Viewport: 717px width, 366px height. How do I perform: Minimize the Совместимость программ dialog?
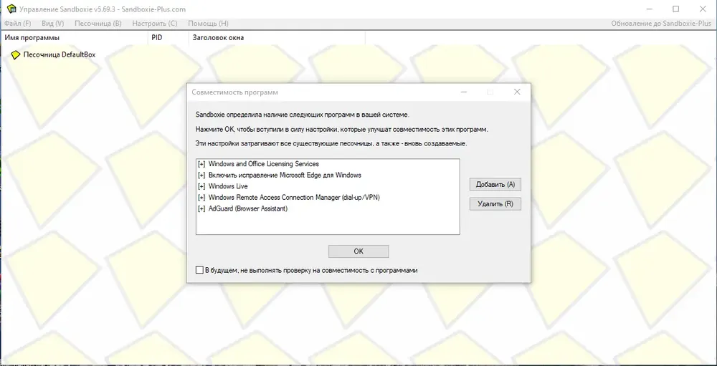point(464,92)
